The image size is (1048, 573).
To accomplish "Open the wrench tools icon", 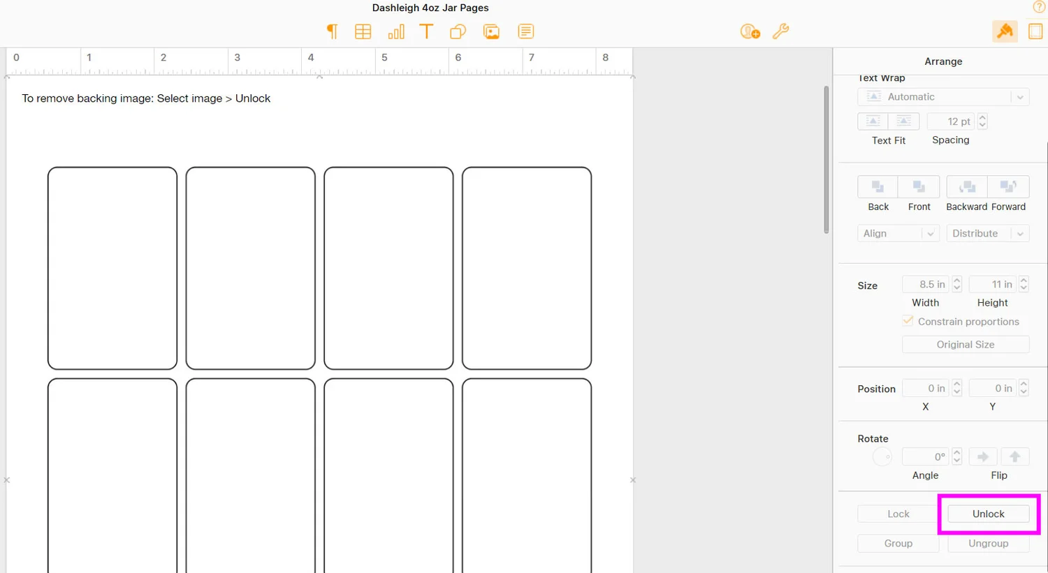I will (781, 31).
